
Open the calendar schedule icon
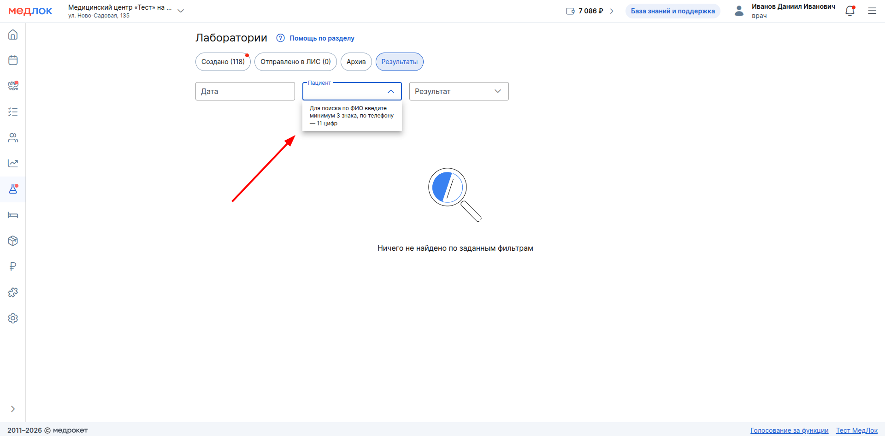click(13, 60)
